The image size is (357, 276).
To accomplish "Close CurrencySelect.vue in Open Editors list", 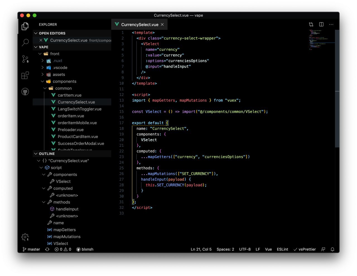I will (41, 40).
